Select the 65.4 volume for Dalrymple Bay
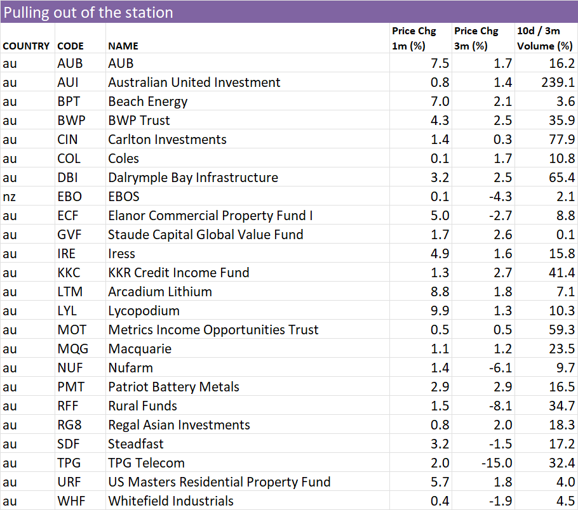The width and height of the screenshot is (578, 510). [561, 178]
